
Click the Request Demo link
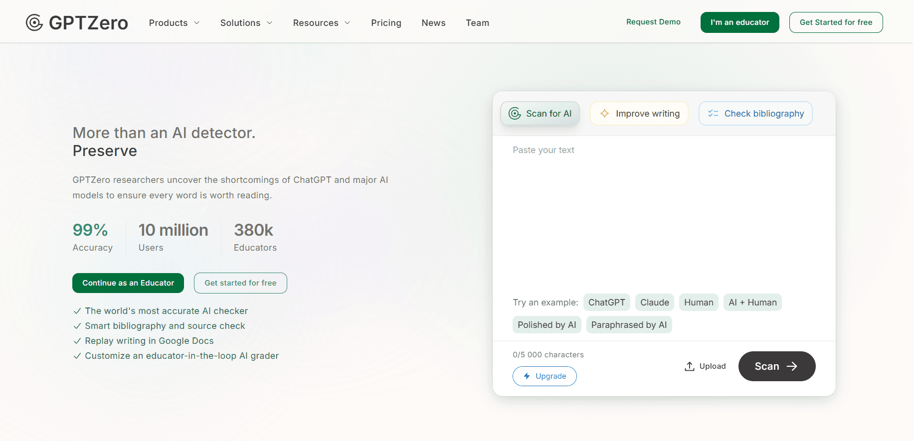(653, 22)
